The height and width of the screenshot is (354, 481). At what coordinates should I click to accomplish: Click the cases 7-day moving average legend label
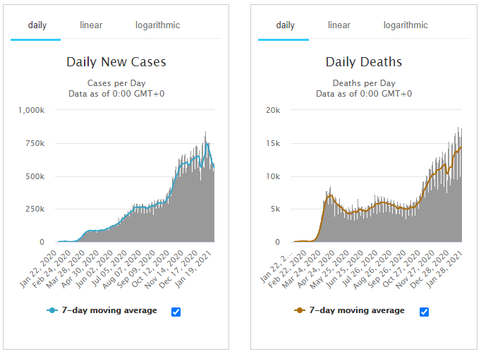coord(109,311)
